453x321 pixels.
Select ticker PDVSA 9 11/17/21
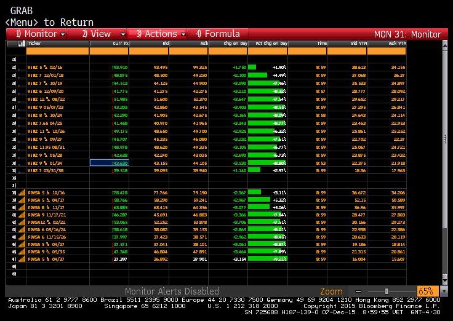47,215
